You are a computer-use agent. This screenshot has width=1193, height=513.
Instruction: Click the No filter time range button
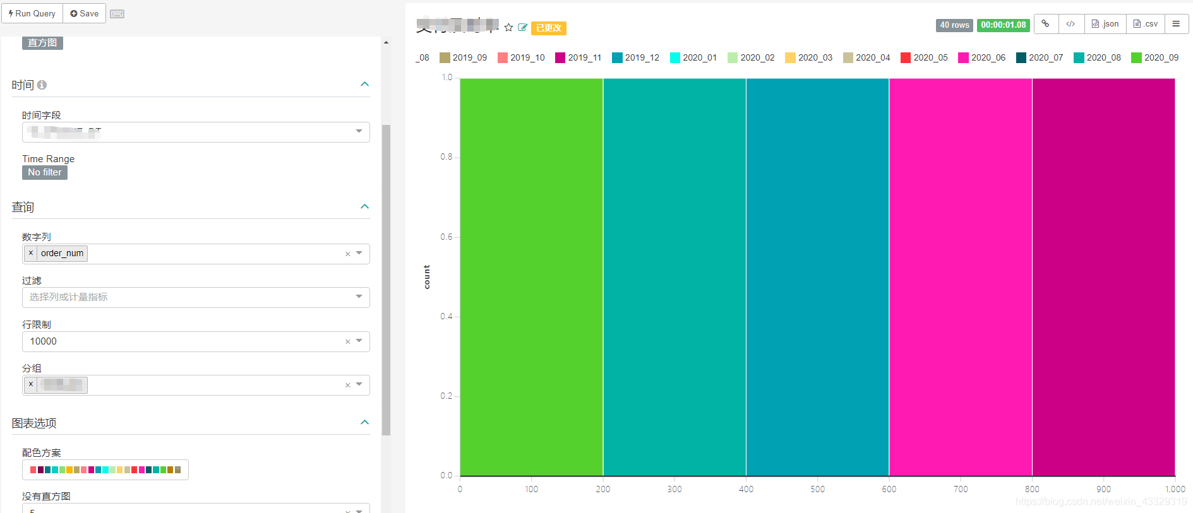[45, 172]
